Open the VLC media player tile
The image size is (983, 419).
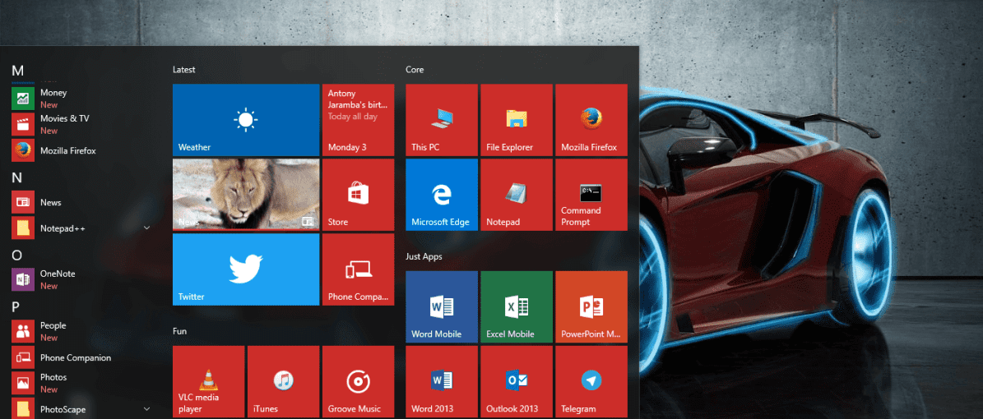[209, 381]
